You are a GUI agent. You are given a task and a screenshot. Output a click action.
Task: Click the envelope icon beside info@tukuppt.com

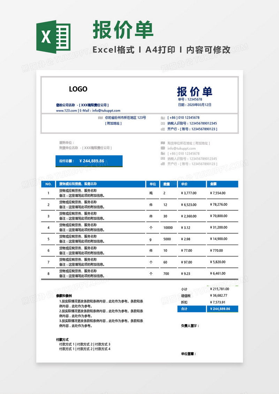tap(163, 148)
